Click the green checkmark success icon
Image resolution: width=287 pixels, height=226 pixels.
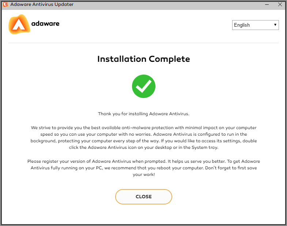coord(144,86)
